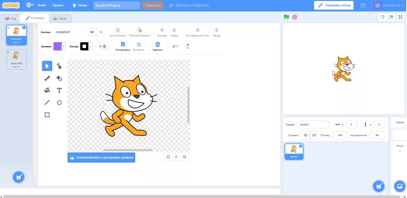Click Копировать copy icon

[123, 44]
